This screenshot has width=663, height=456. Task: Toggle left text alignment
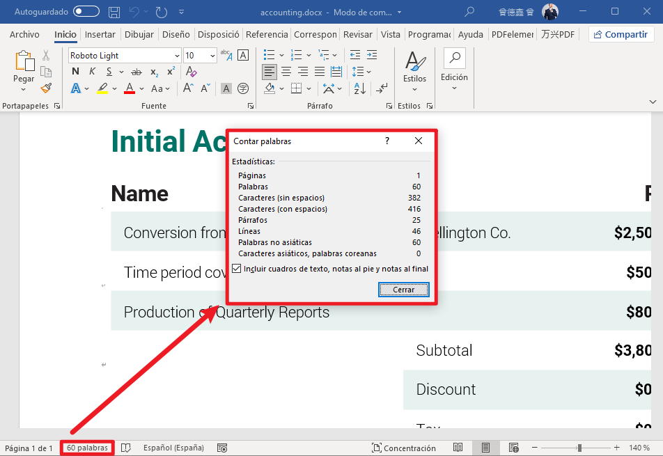click(x=270, y=72)
